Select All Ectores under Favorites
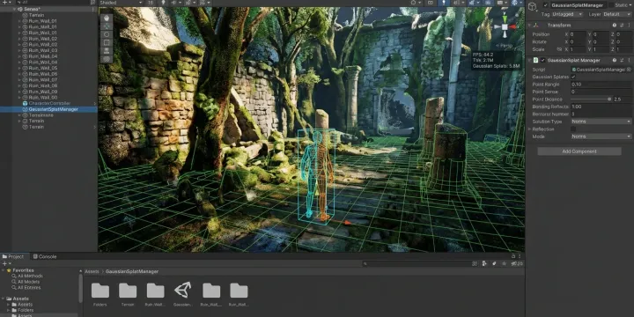634x317 pixels. tap(29, 287)
